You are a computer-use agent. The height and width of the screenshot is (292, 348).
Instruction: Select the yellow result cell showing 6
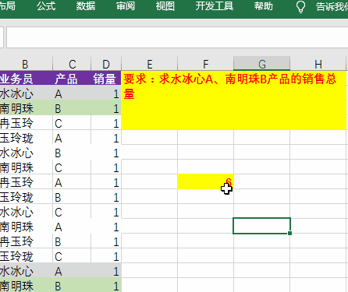(205, 181)
